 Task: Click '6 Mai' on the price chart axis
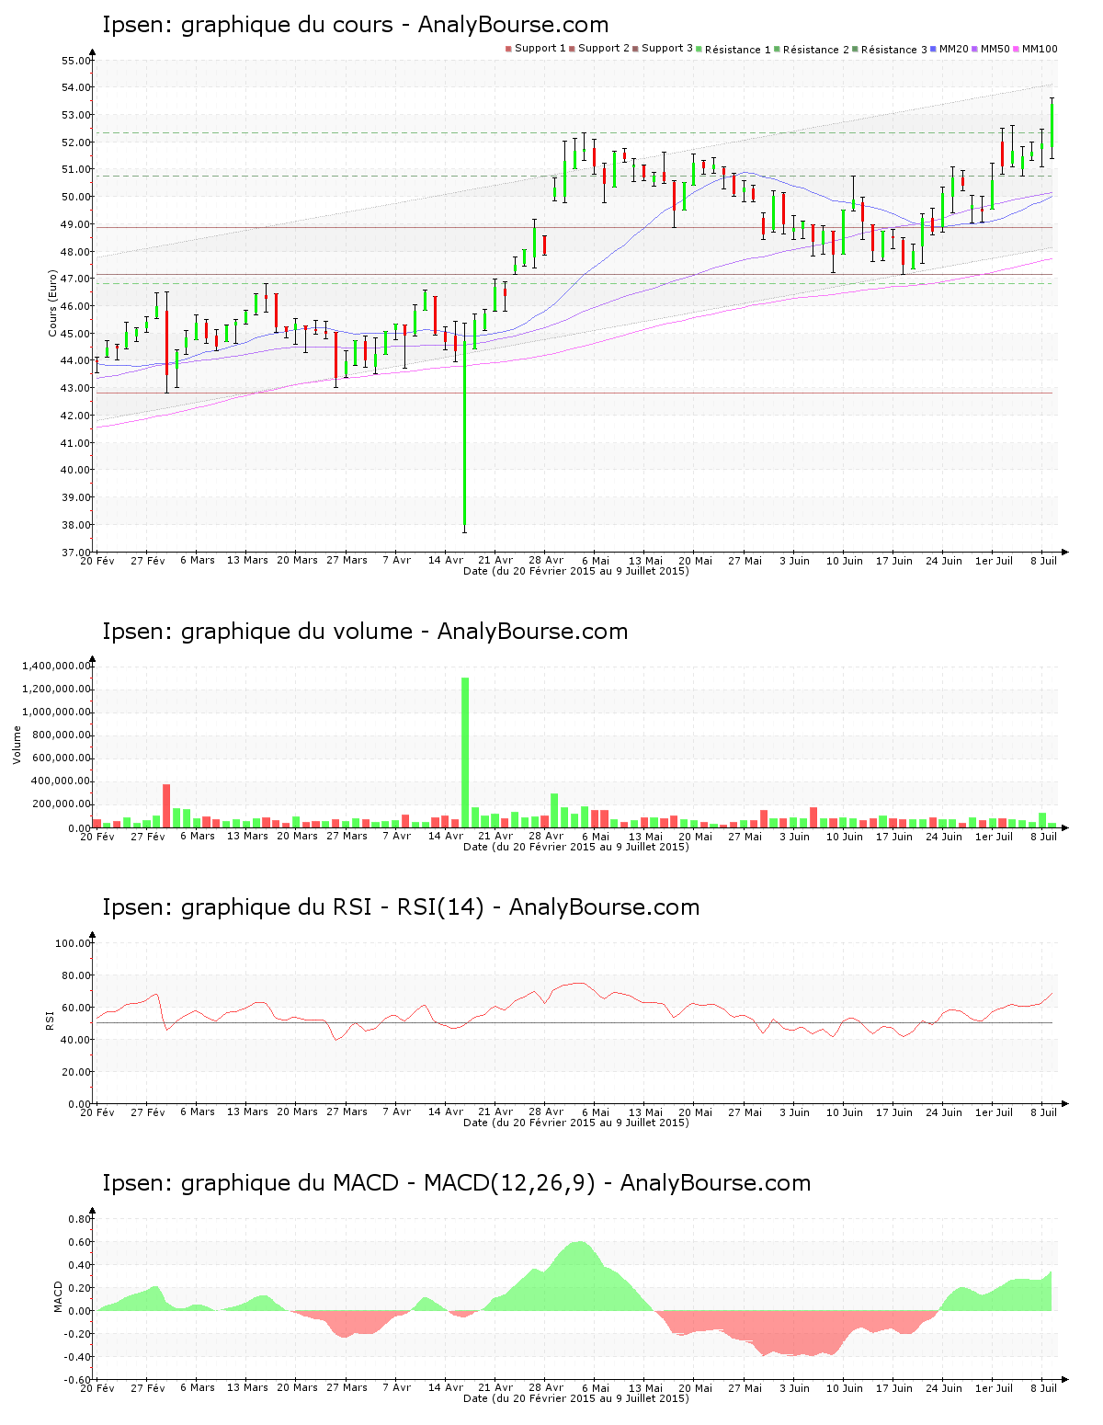(x=596, y=560)
